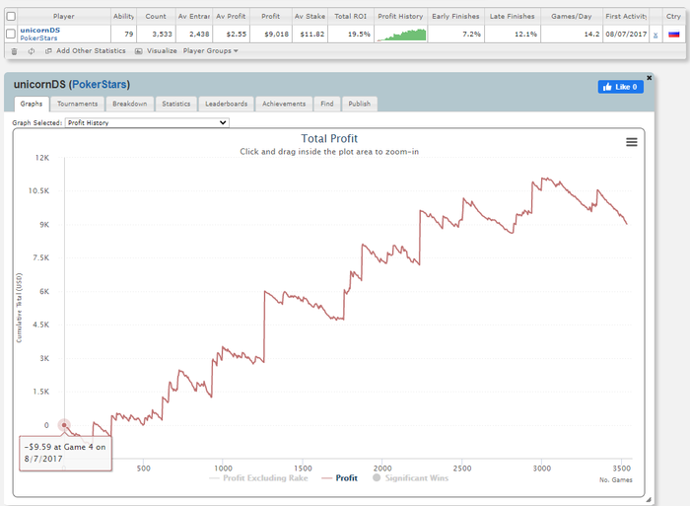690x506 pixels.
Task: Click the 14.2 games per day value
Action: click(x=591, y=34)
